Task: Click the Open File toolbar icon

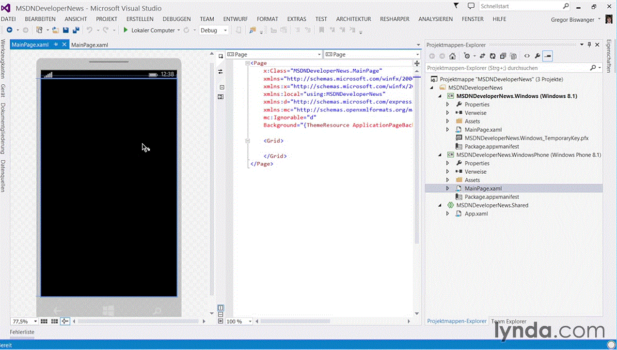Action: coord(55,30)
